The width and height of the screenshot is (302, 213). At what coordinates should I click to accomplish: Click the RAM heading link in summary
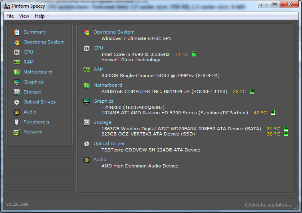[98, 70]
